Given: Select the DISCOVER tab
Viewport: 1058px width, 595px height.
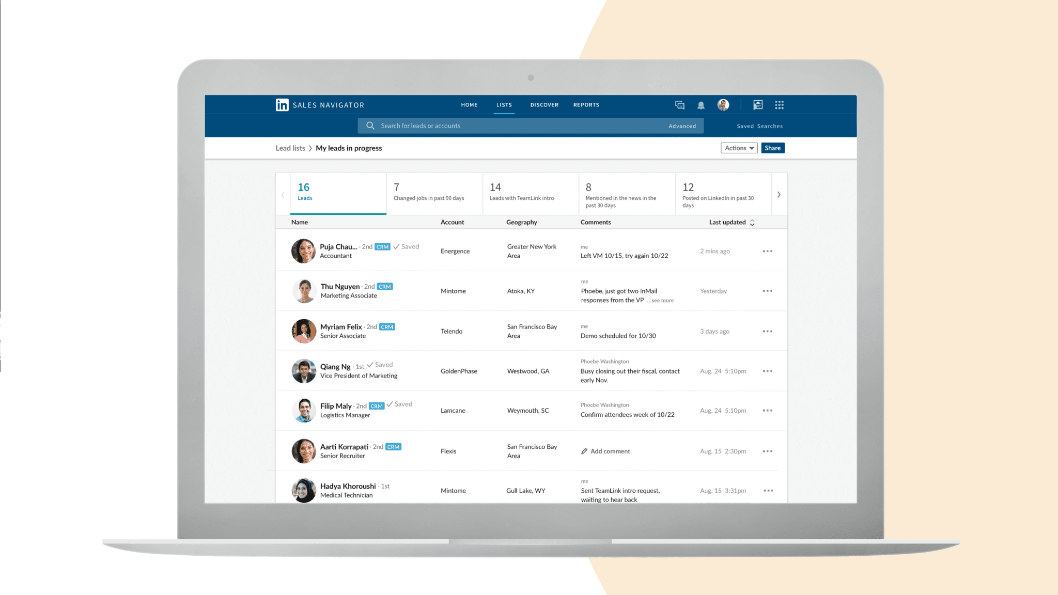Looking at the screenshot, I should [544, 105].
